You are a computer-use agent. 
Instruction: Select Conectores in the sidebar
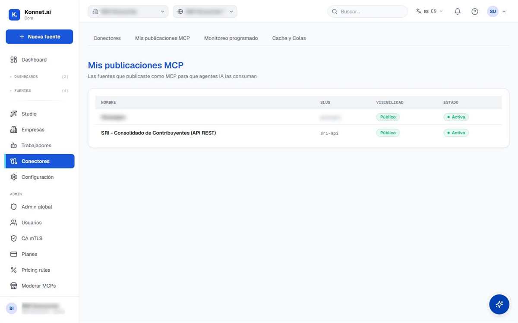coord(39,161)
